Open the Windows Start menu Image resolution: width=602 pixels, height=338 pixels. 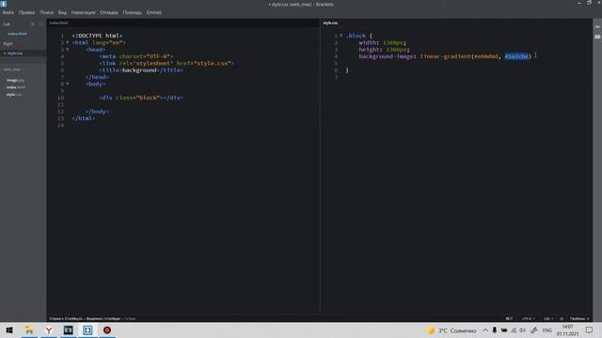[x=9, y=330]
